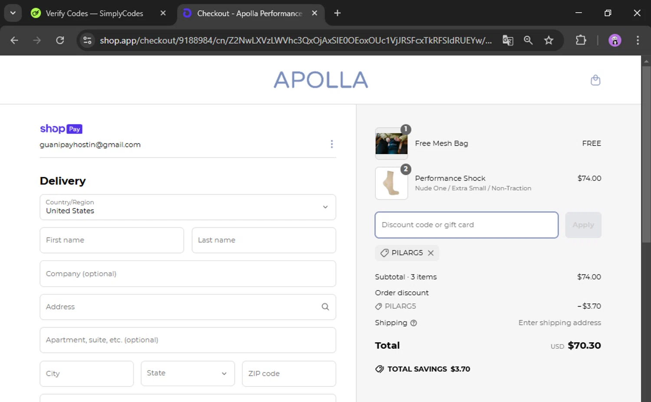Open the Chrome three-dot menu
The height and width of the screenshot is (402, 651).
tap(638, 40)
